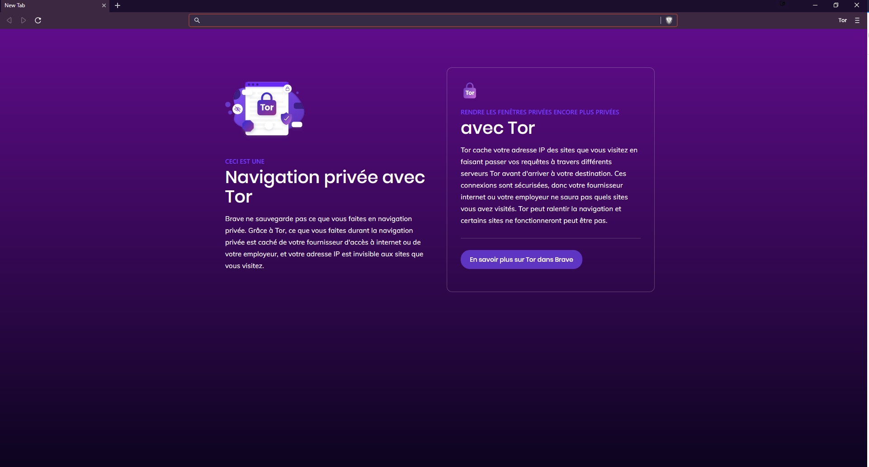Click the Rendre les fenêtres privées caption
The image size is (869, 467).
(x=539, y=112)
